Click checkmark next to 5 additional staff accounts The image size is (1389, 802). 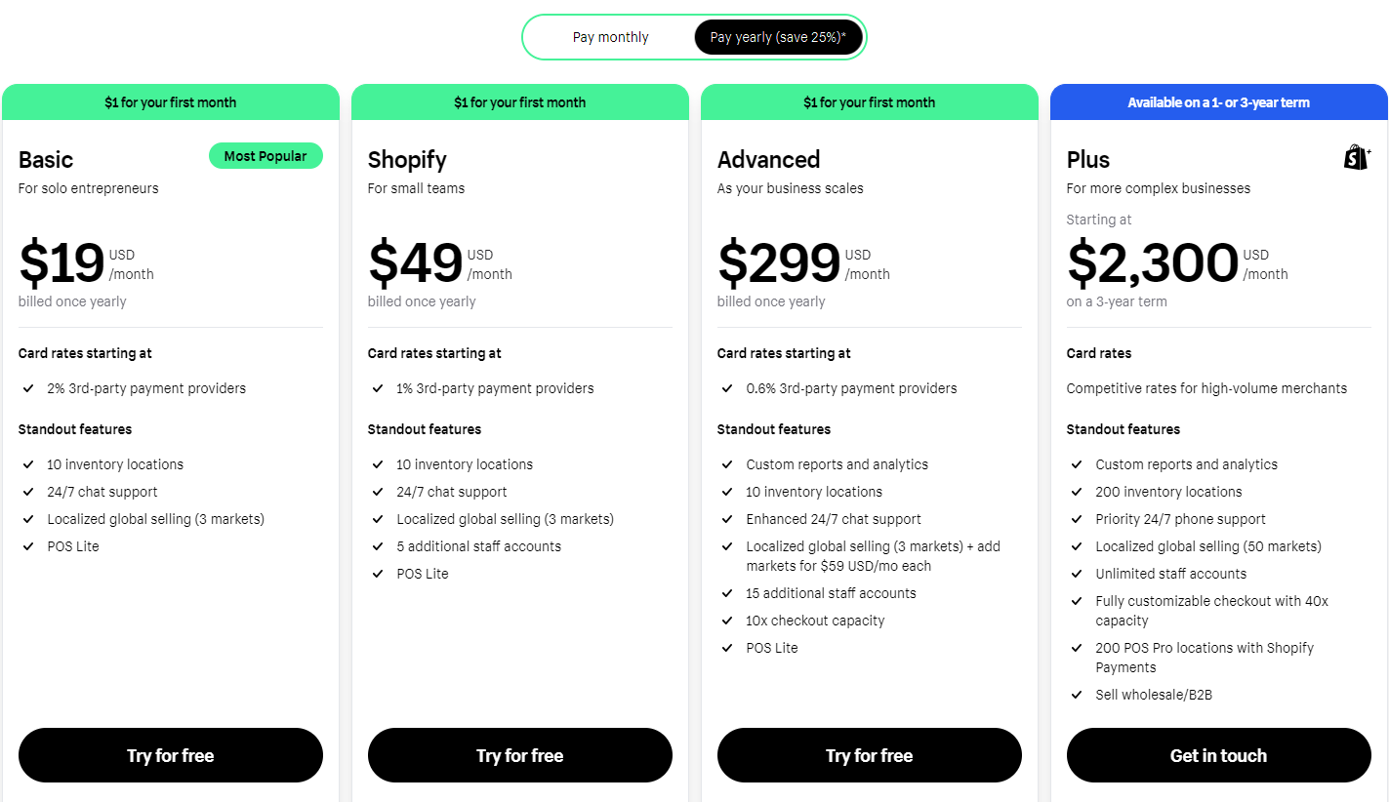(x=378, y=546)
